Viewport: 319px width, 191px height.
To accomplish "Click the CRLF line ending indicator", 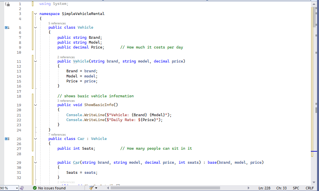I will click(310, 188).
